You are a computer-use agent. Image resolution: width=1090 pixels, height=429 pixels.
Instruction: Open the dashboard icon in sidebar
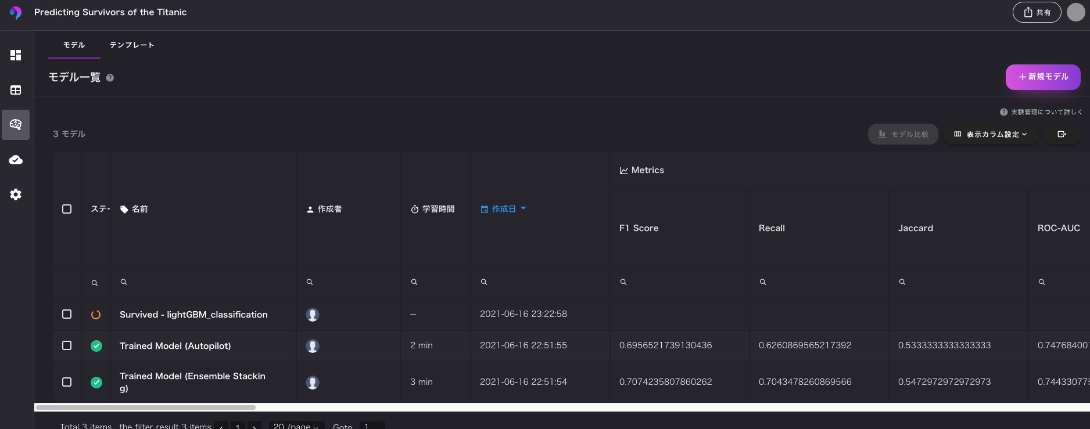tap(16, 55)
